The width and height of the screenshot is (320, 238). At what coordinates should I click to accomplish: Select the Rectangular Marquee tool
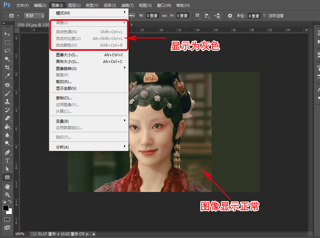coord(7,42)
